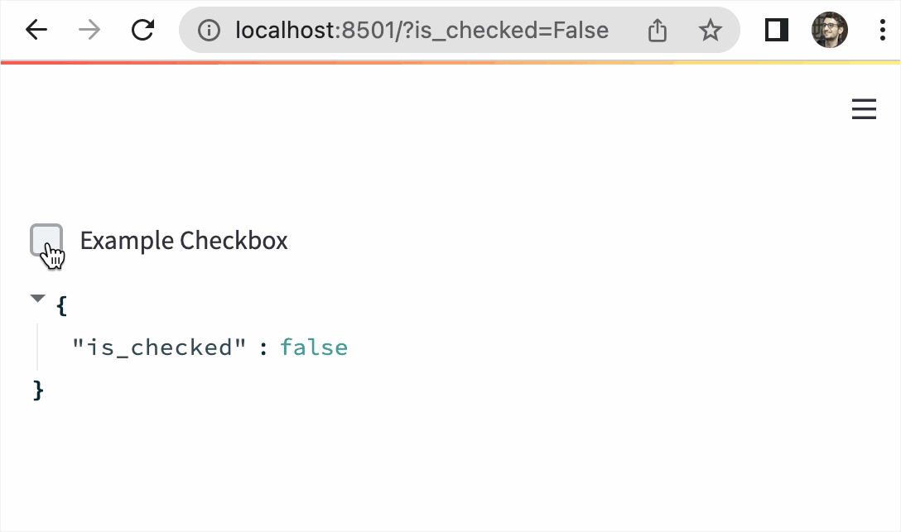Check the Example Checkbox box
The height and width of the screenshot is (532, 901).
click(x=46, y=240)
